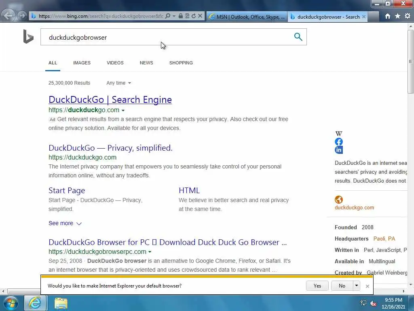Select the ALL results tab

coord(53,63)
